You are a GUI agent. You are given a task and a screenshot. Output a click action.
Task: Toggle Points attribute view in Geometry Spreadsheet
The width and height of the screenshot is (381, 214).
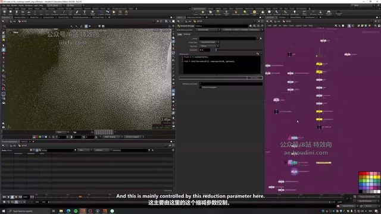click(x=31, y=150)
